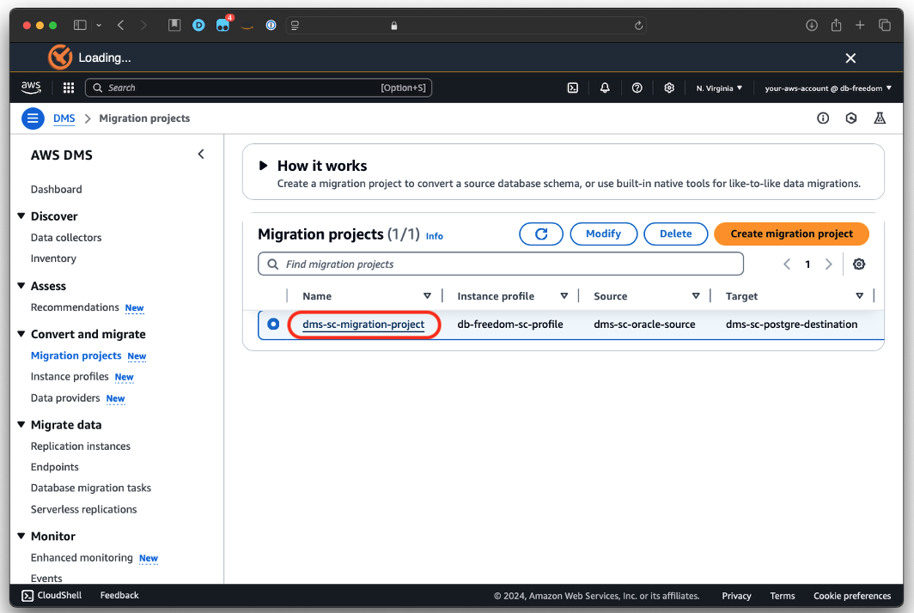The width and height of the screenshot is (914, 613).
Task: Click the flask experiments icon
Action: click(x=880, y=118)
